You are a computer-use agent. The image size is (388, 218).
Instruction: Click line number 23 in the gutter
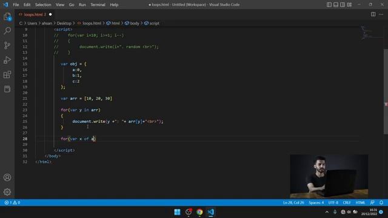pyautogui.click(x=25, y=110)
